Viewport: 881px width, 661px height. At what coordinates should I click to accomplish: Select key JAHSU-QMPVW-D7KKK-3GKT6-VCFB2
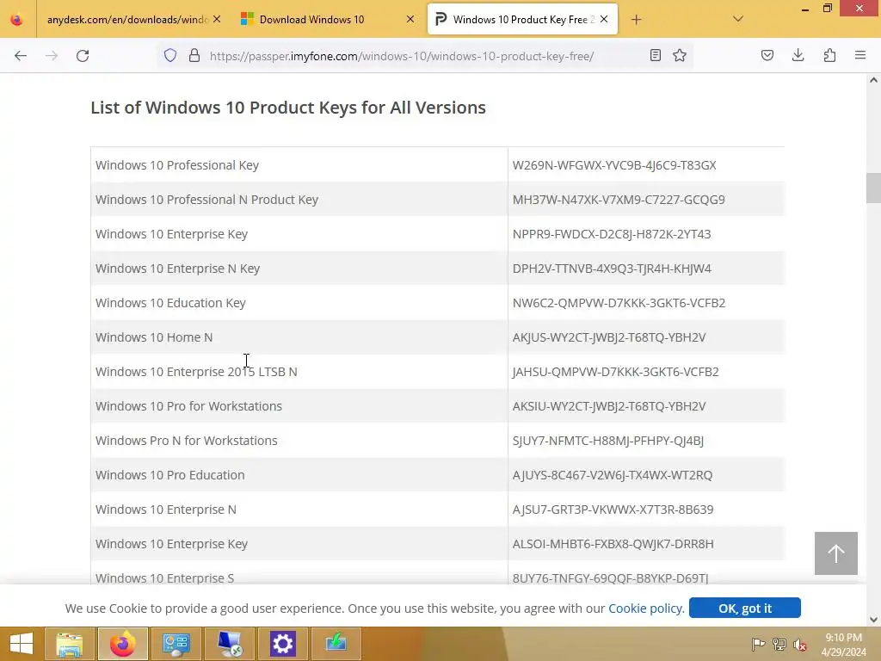[616, 372]
